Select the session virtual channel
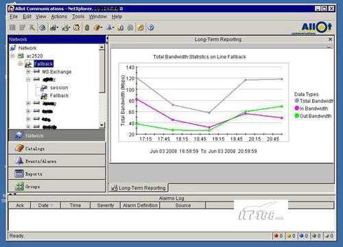The height and width of the screenshot is (247, 343). coord(59,88)
